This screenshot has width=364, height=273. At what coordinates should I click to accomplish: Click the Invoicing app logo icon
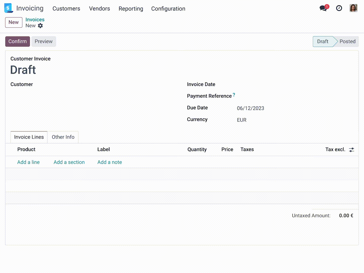[x=8, y=8]
